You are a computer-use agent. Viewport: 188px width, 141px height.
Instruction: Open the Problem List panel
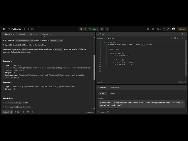[x=15, y=29]
